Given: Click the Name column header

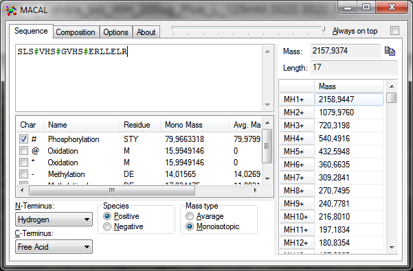Looking at the screenshot, I should 81,125.
